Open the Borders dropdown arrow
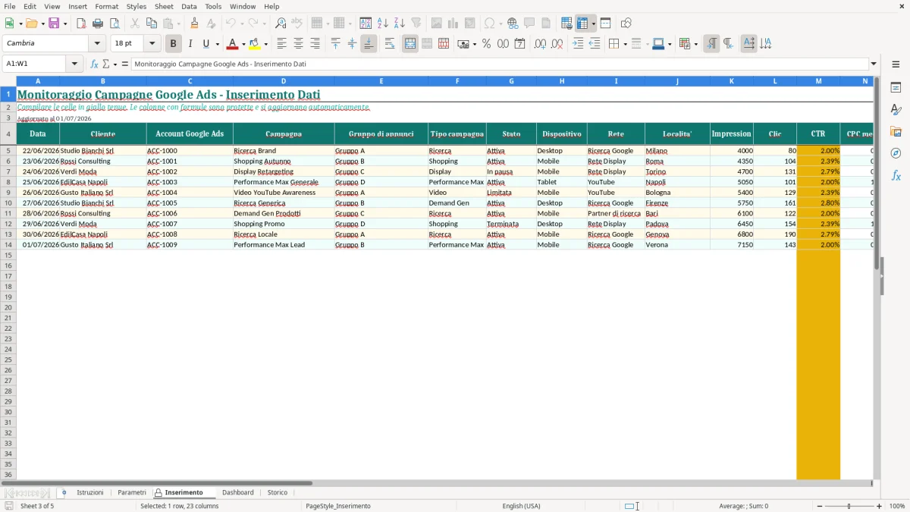The image size is (910, 512). tap(625, 44)
